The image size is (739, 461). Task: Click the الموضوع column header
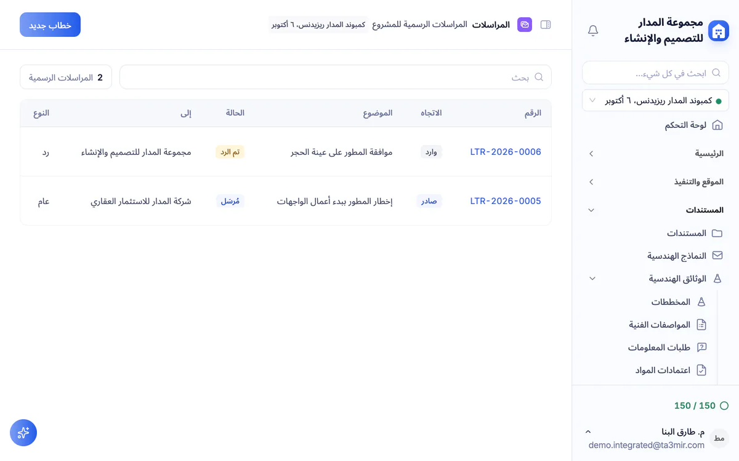(378, 113)
